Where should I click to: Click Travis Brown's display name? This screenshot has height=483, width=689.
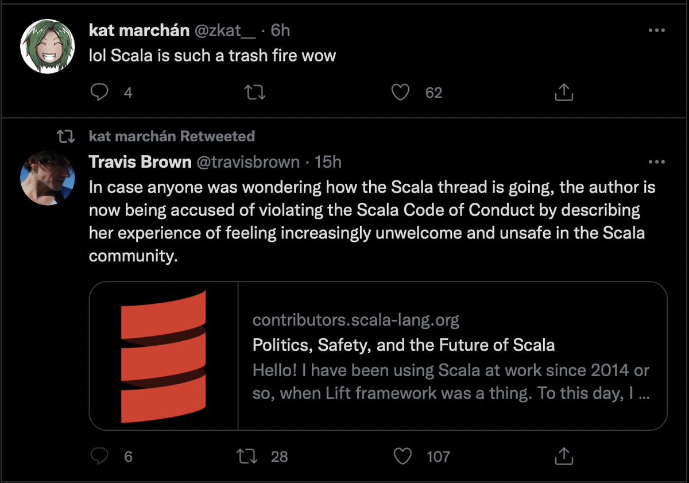(x=140, y=162)
